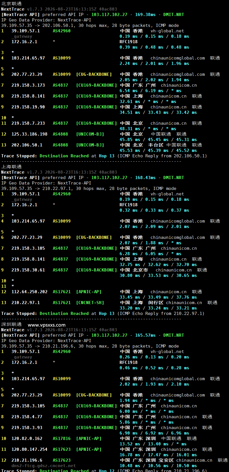Click hop IP 219.158.4.77
Image resolution: width=229 pixels, height=472 pixels.
click(x=27, y=417)
